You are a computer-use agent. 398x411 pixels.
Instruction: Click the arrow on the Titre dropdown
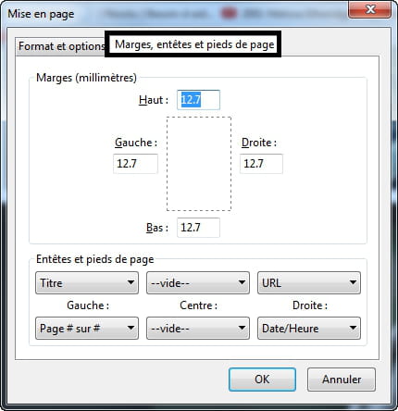coord(131,282)
